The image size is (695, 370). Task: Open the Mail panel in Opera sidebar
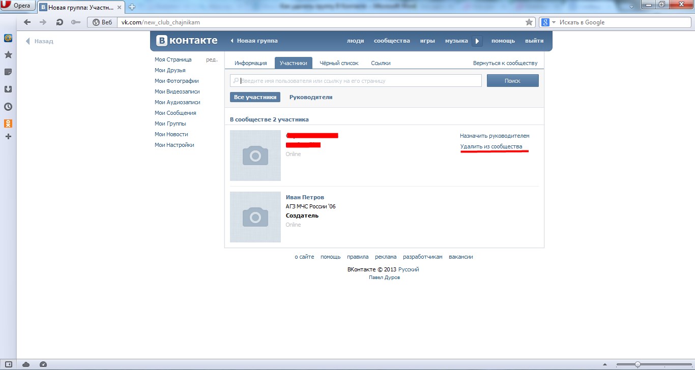coord(8,38)
